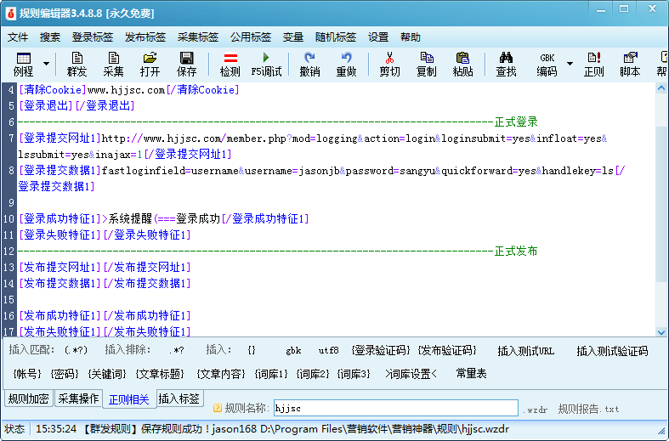Image resolution: width=669 pixels, height=441 pixels.
Task: Expand the GBK 编码 dropdown arrow
Action: (570, 65)
